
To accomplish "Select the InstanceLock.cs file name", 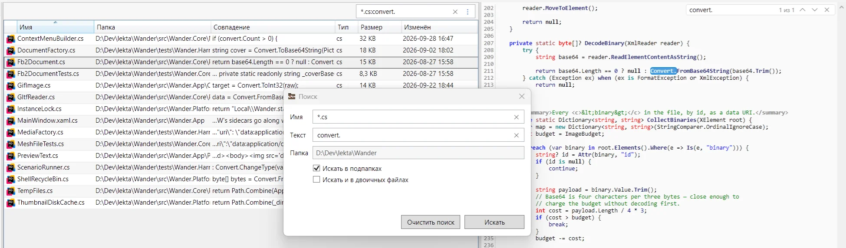I will click(40, 109).
